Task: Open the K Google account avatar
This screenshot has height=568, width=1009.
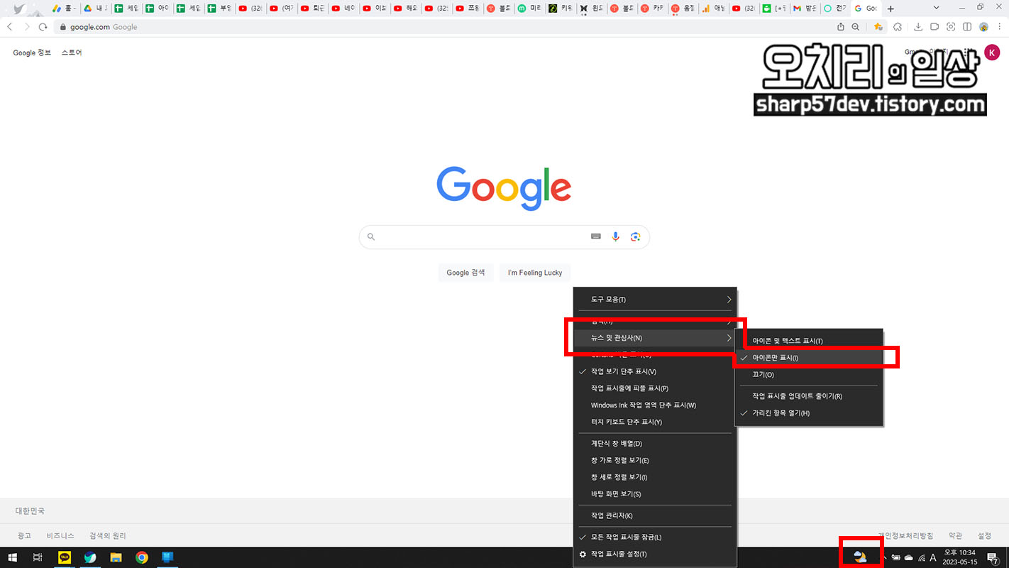Action: click(x=992, y=52)
